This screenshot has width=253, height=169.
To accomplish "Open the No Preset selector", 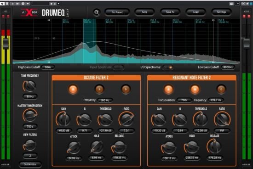I will point(117,12).
